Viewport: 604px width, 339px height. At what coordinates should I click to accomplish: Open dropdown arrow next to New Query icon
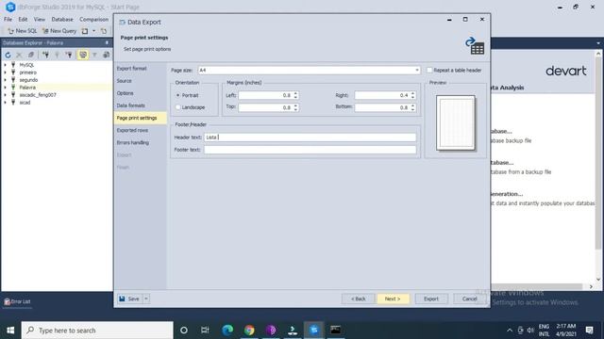point(94,31)
